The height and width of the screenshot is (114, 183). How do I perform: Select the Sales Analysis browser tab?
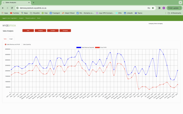pyautogui.click(x=16, y=2)
